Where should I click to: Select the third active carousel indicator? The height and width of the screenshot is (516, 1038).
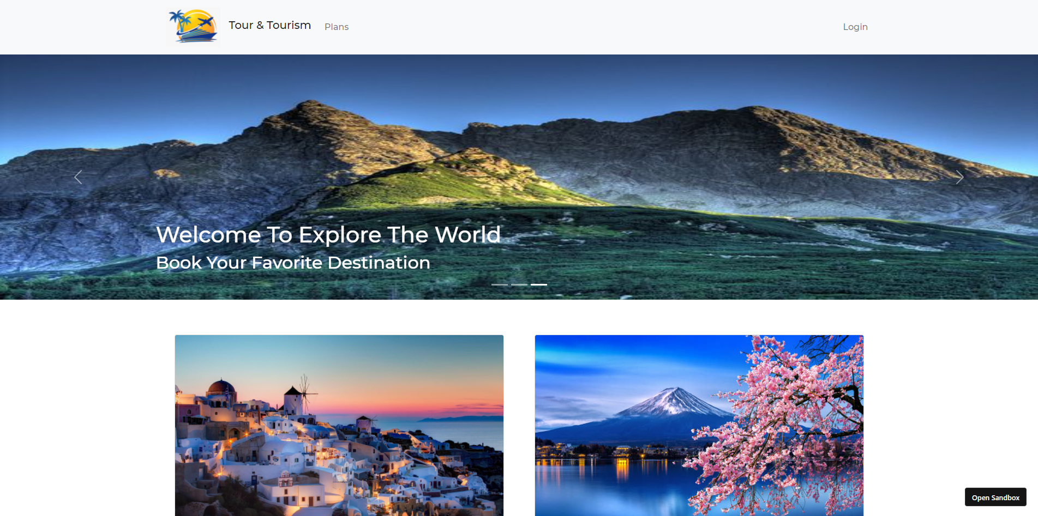[x=539, y=284]
